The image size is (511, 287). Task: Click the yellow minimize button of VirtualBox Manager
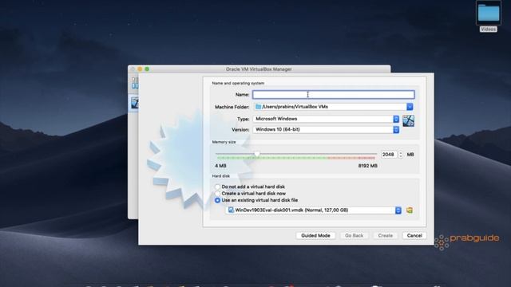pos(140,69)
